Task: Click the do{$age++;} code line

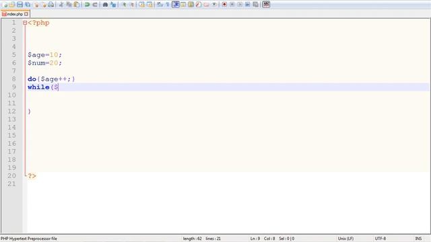Action: pos(51,79)
